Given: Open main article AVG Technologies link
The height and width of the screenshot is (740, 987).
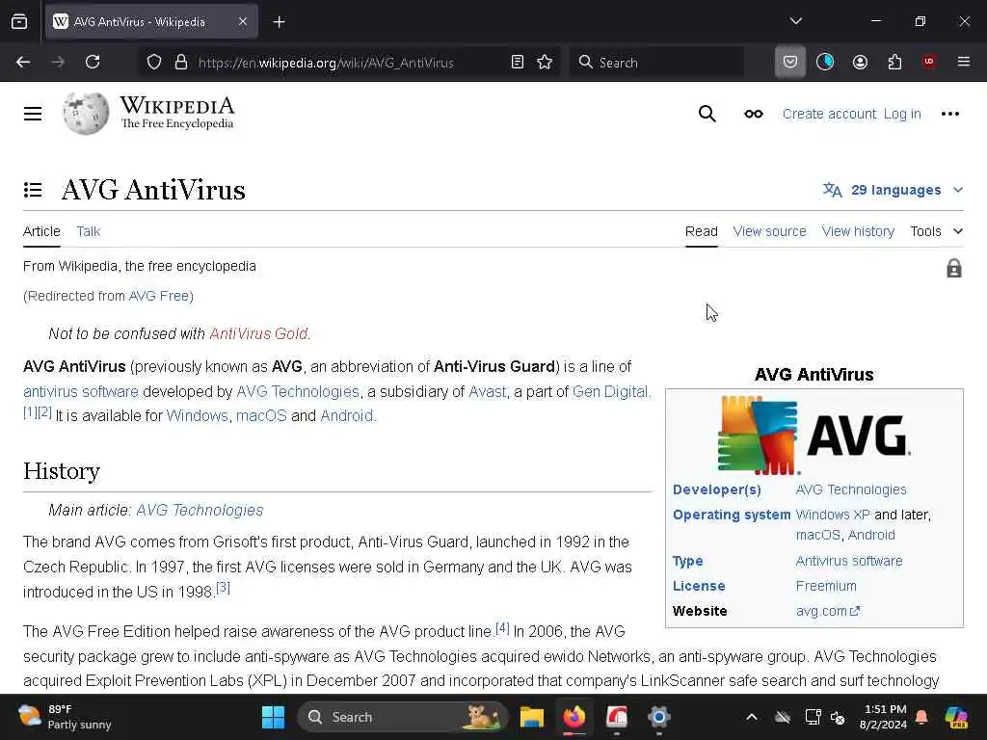Looking at the screenshot, I should [x=200, y=511].
